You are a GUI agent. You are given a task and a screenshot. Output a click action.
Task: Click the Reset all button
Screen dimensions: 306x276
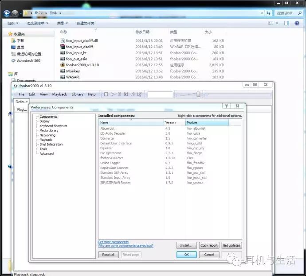[108, 255]
